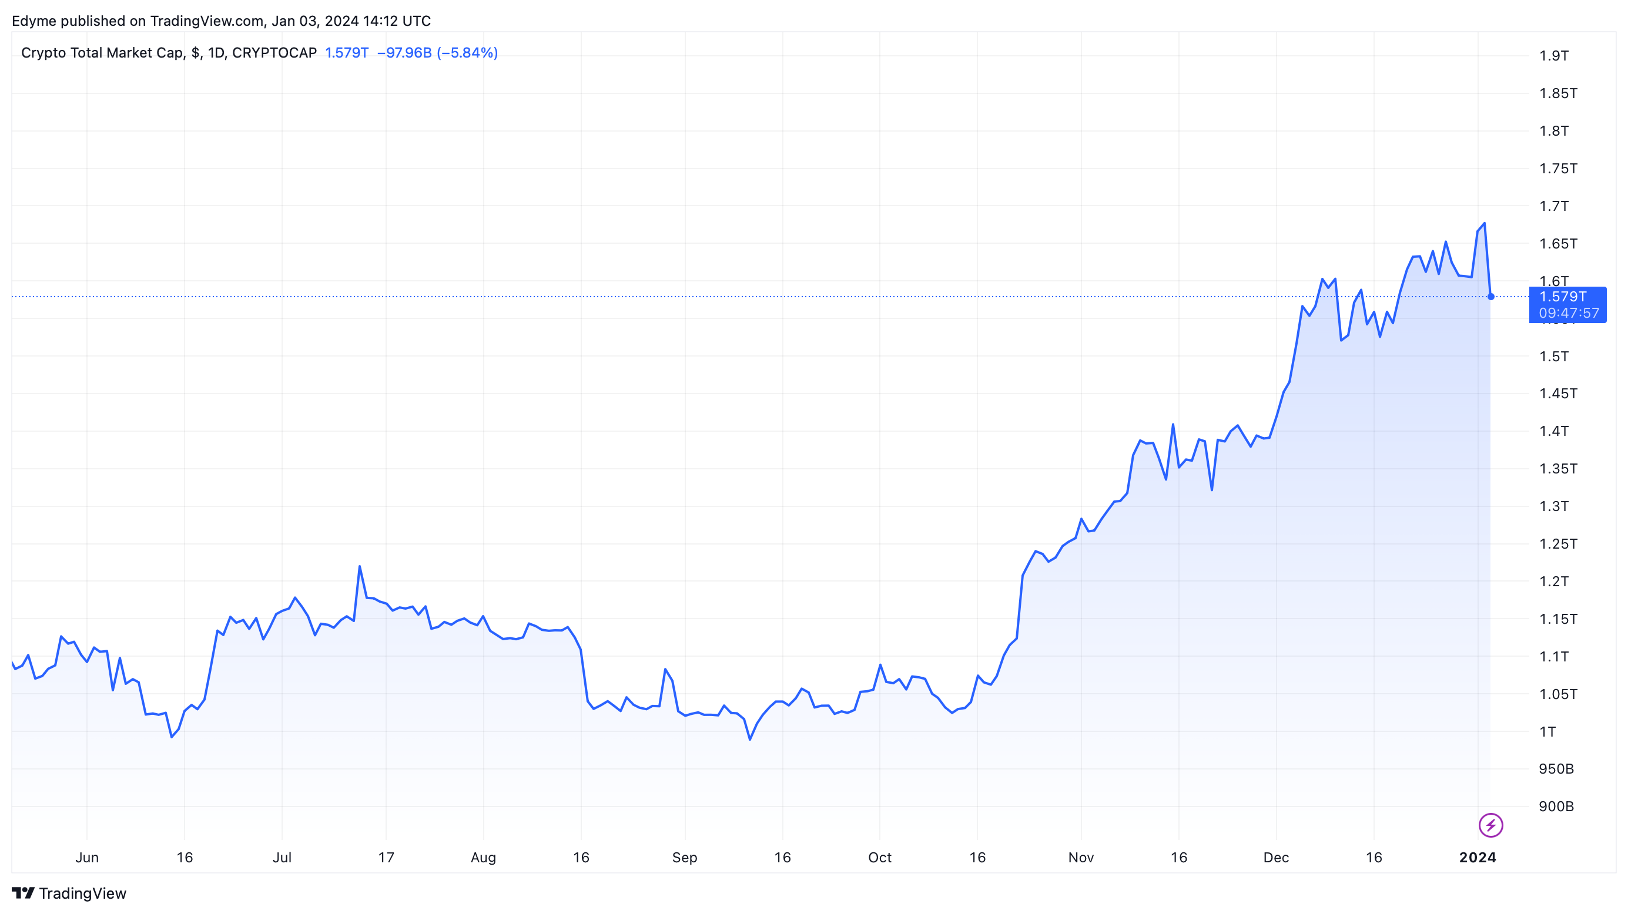Viewport: 1628px width, 914px height.
Task: Click the 1.75T price axis label
Action: pos(1558,169)
